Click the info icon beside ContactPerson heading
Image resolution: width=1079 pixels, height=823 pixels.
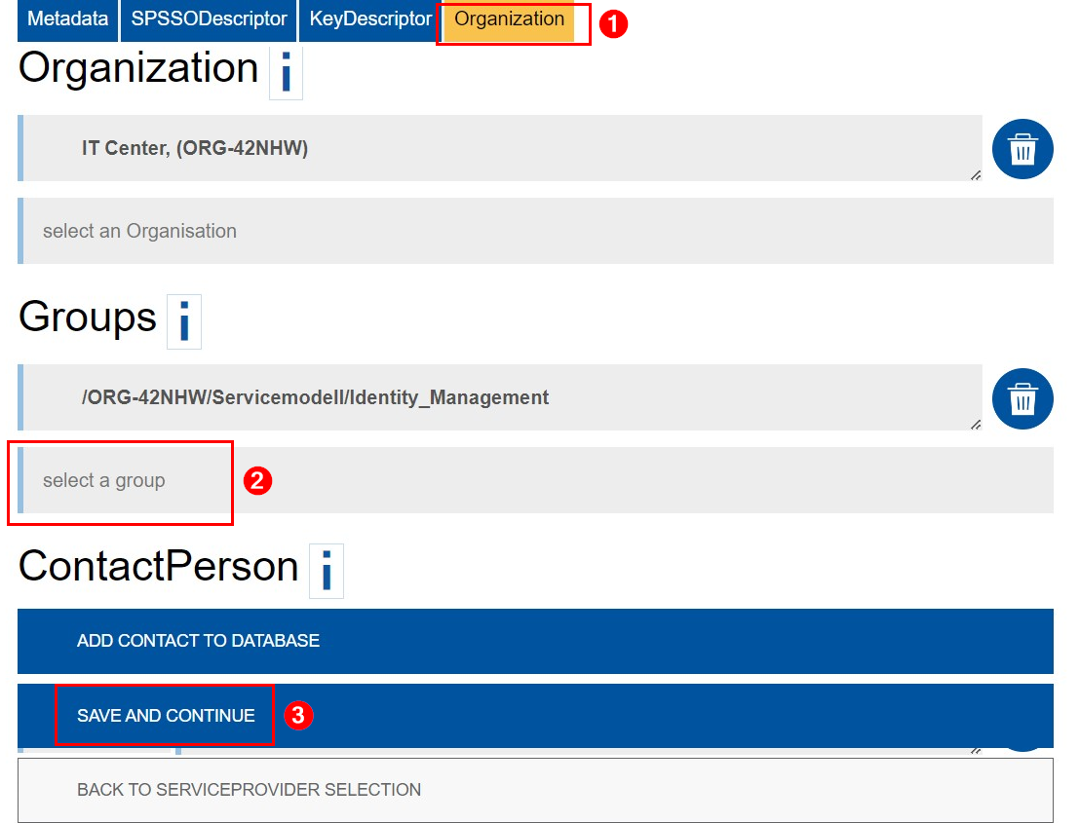[x=328, y=571]
